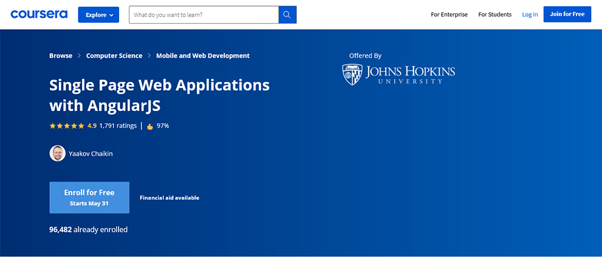
Task: Click the course title Single Page Web Applications
Action: (159, 95)
